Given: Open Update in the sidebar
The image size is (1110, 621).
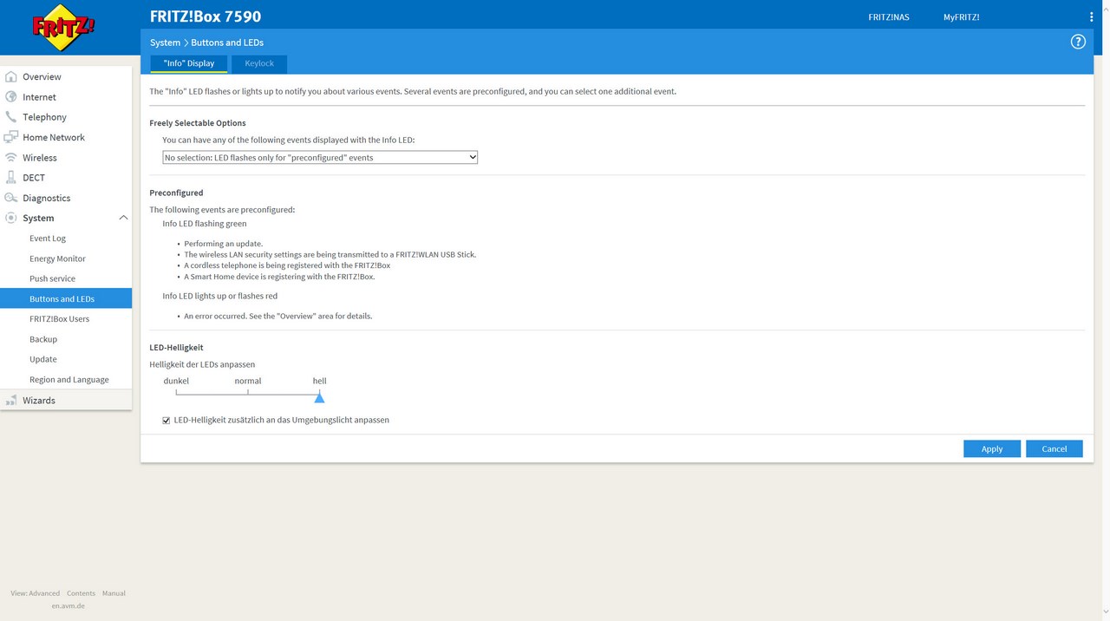Looking at the screenshot, I should tap(43, 359).
